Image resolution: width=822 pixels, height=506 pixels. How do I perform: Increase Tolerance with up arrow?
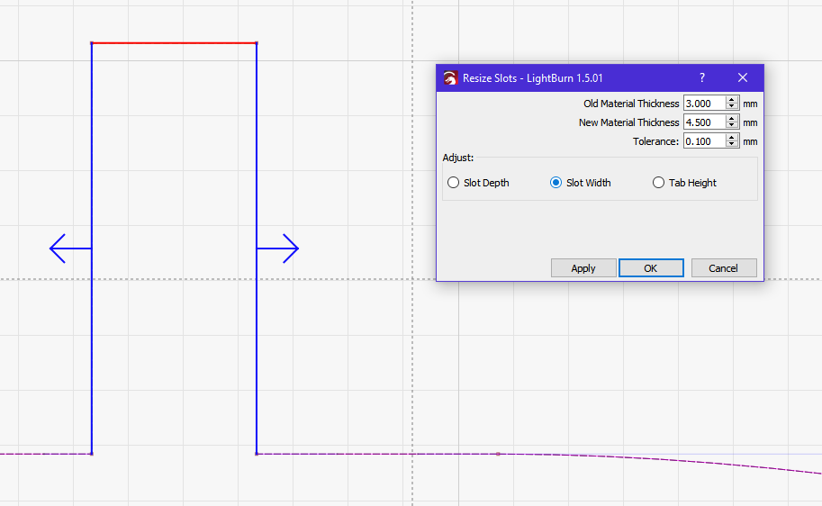[x=732, y=138]
